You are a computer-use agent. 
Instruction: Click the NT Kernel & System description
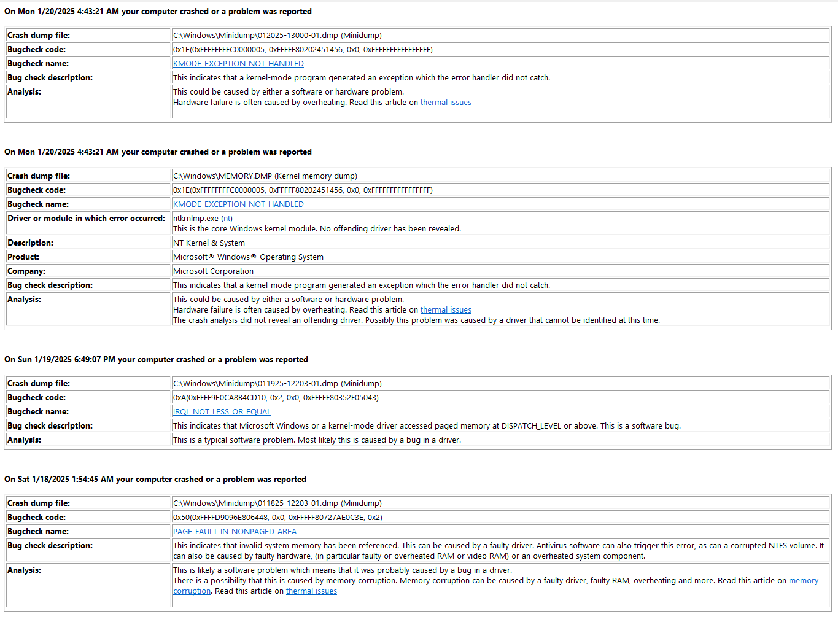209,243
